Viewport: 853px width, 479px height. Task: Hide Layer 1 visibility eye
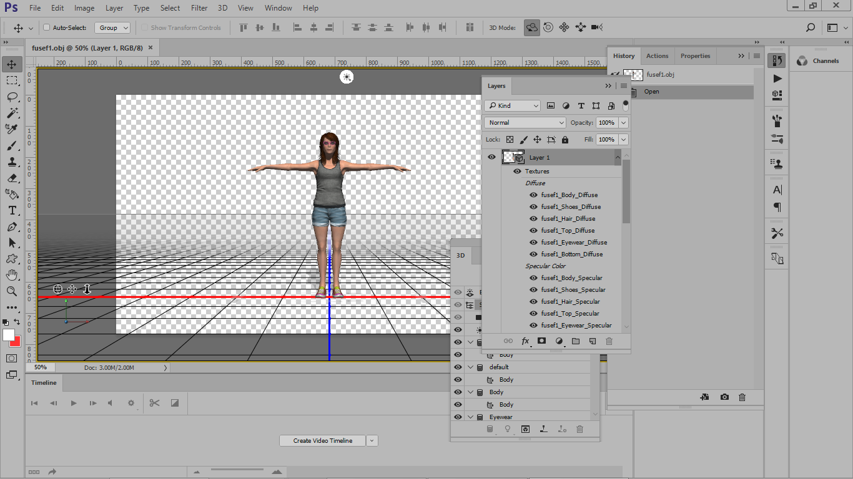click(x=491, y=157)
